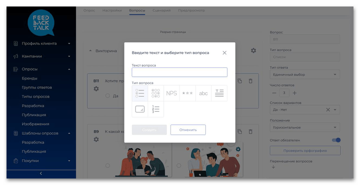
Task: Select the image question type icon
Action: [140, 109]
